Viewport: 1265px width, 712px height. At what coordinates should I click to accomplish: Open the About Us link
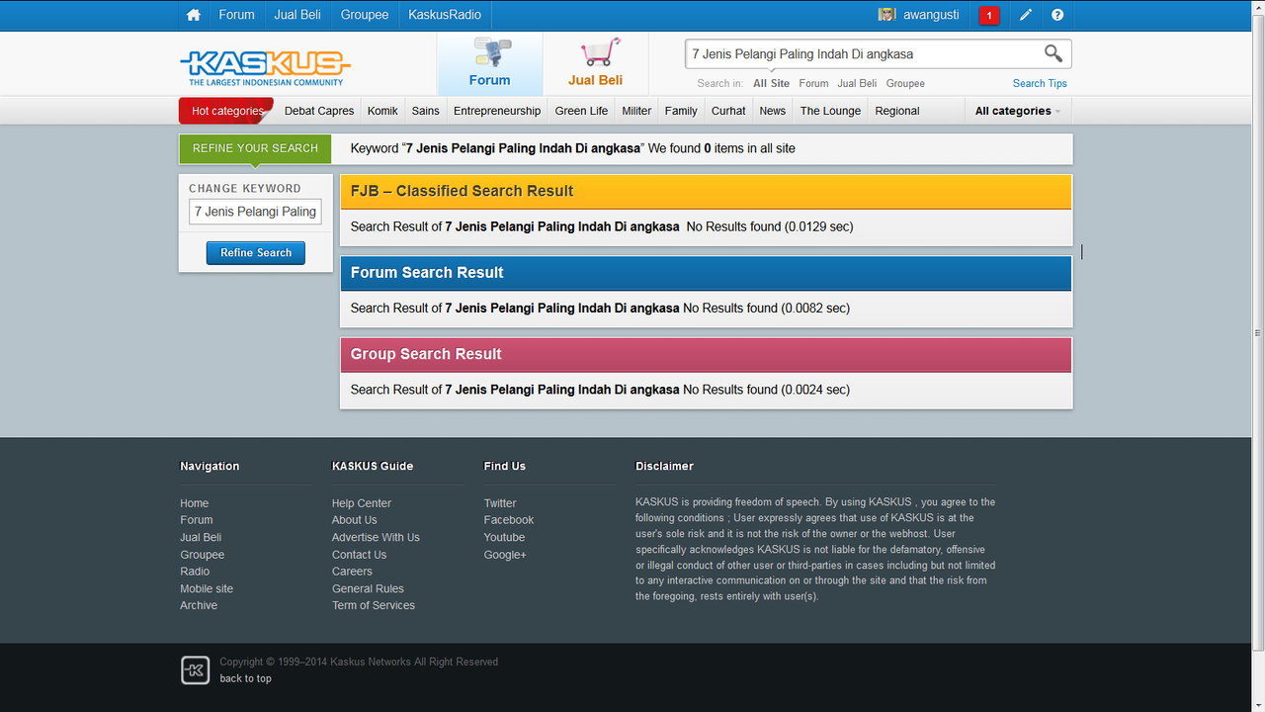[x=355, y=520]
